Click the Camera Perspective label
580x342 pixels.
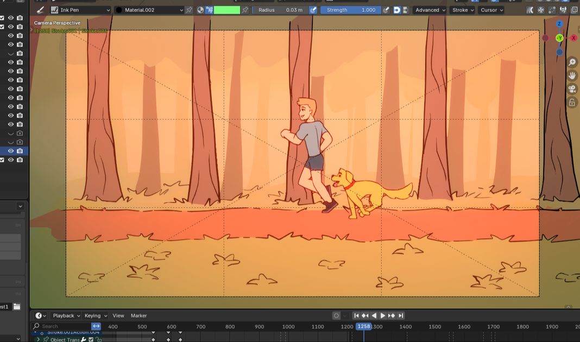[58, 23]
